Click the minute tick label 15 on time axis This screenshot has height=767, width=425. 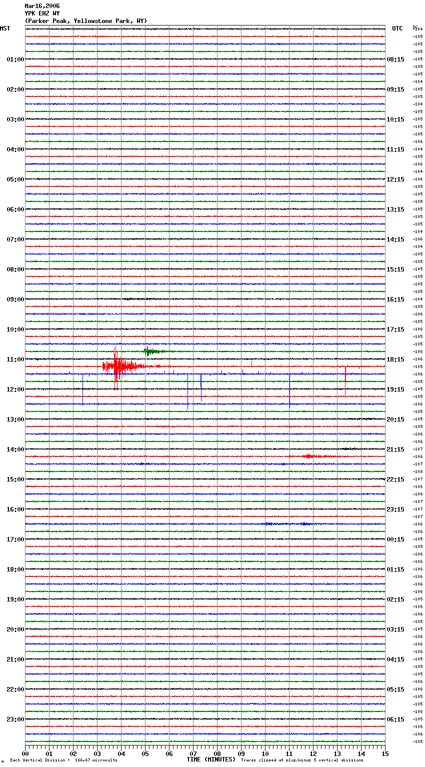pos(385,753)
